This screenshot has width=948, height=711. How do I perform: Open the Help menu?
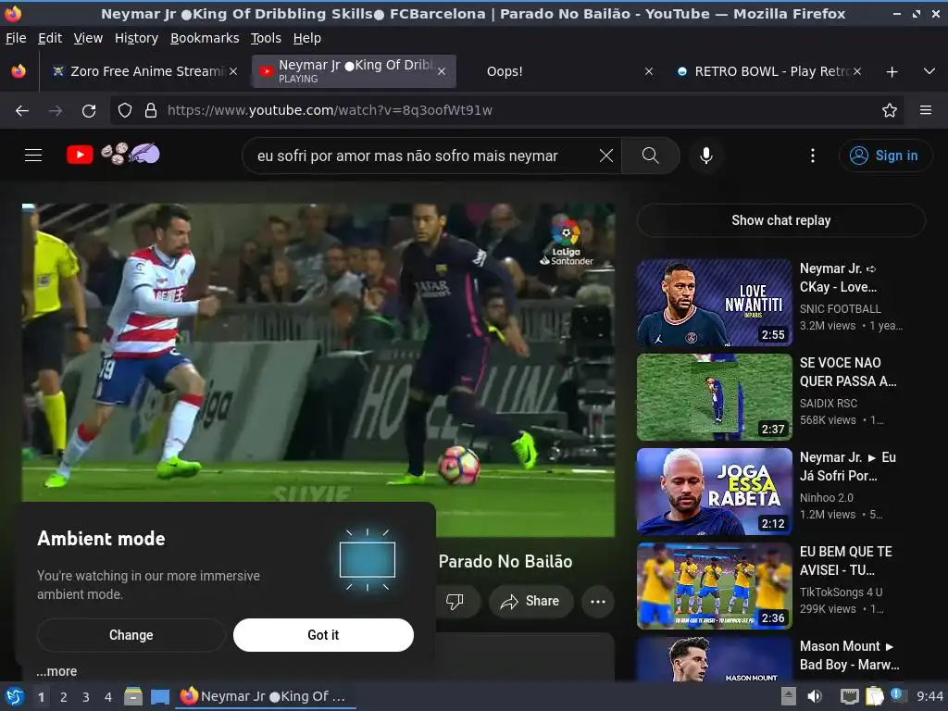[307, 38]
